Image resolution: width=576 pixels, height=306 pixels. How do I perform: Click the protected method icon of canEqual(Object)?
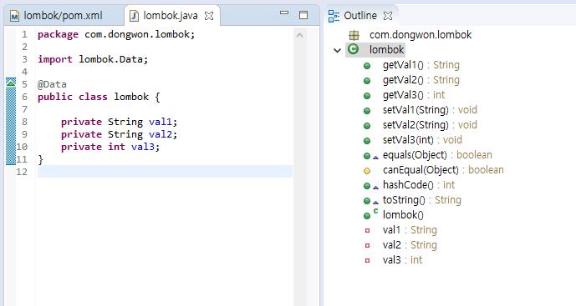tap(367, 171)
